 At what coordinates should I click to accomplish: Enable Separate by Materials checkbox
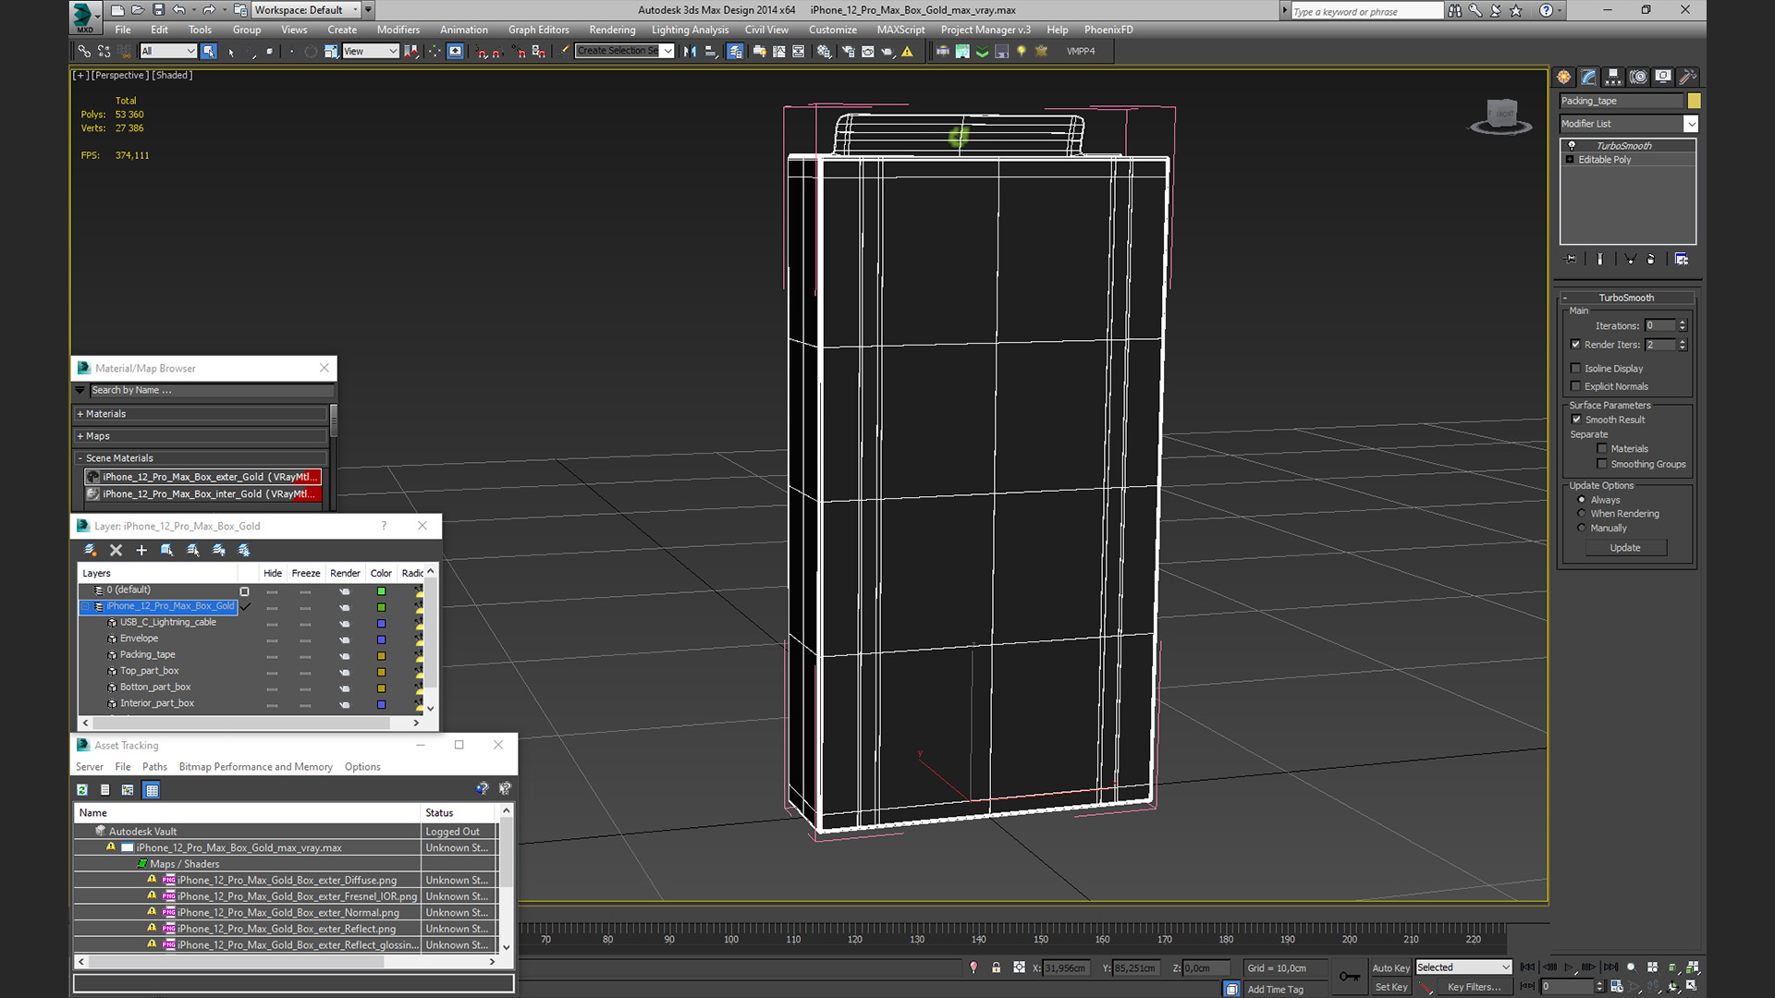tap(1602, 449)
